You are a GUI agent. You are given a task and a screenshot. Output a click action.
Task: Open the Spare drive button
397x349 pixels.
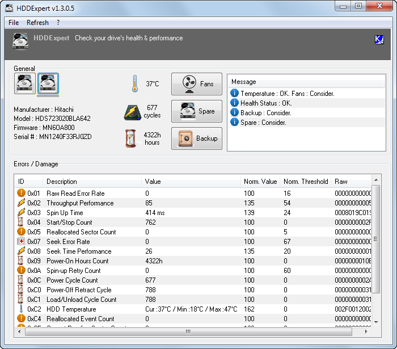tap(197, 111)
